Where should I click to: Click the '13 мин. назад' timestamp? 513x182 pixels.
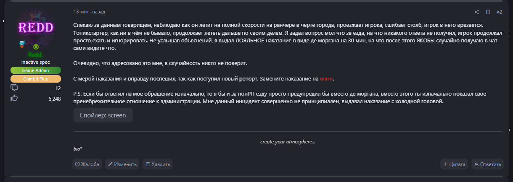89,12
